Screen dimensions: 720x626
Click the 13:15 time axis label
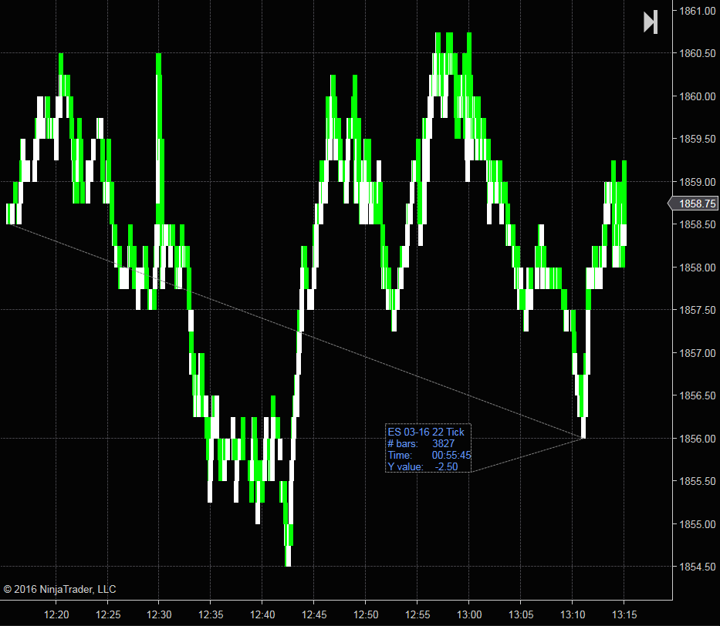coord(624,614)
